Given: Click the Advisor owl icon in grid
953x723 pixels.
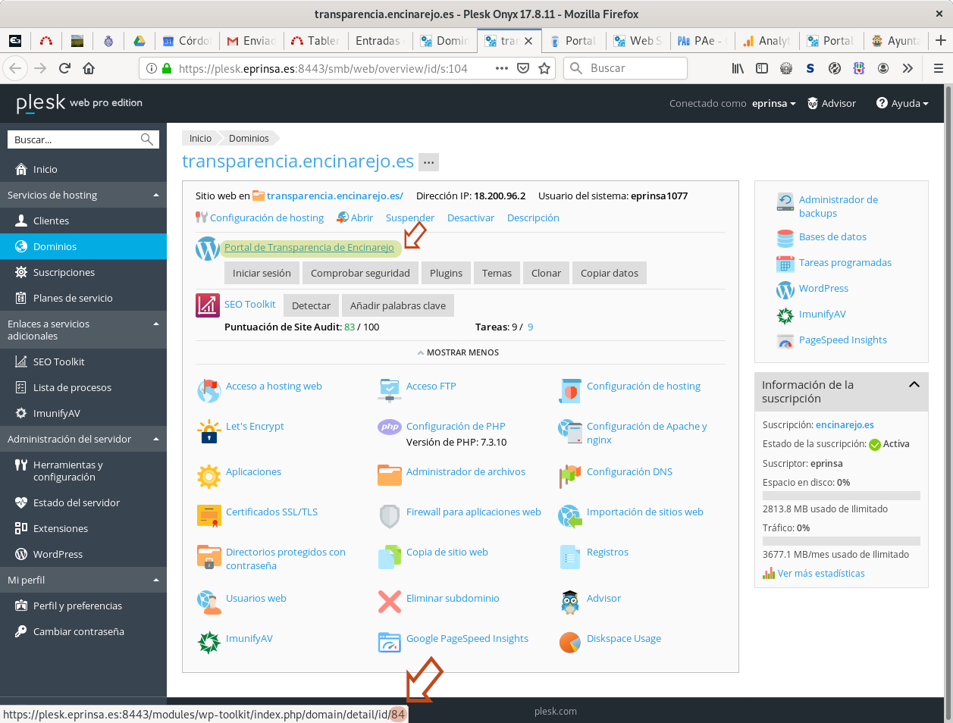Looking at the screenshot, I should [x=569, y=602].
